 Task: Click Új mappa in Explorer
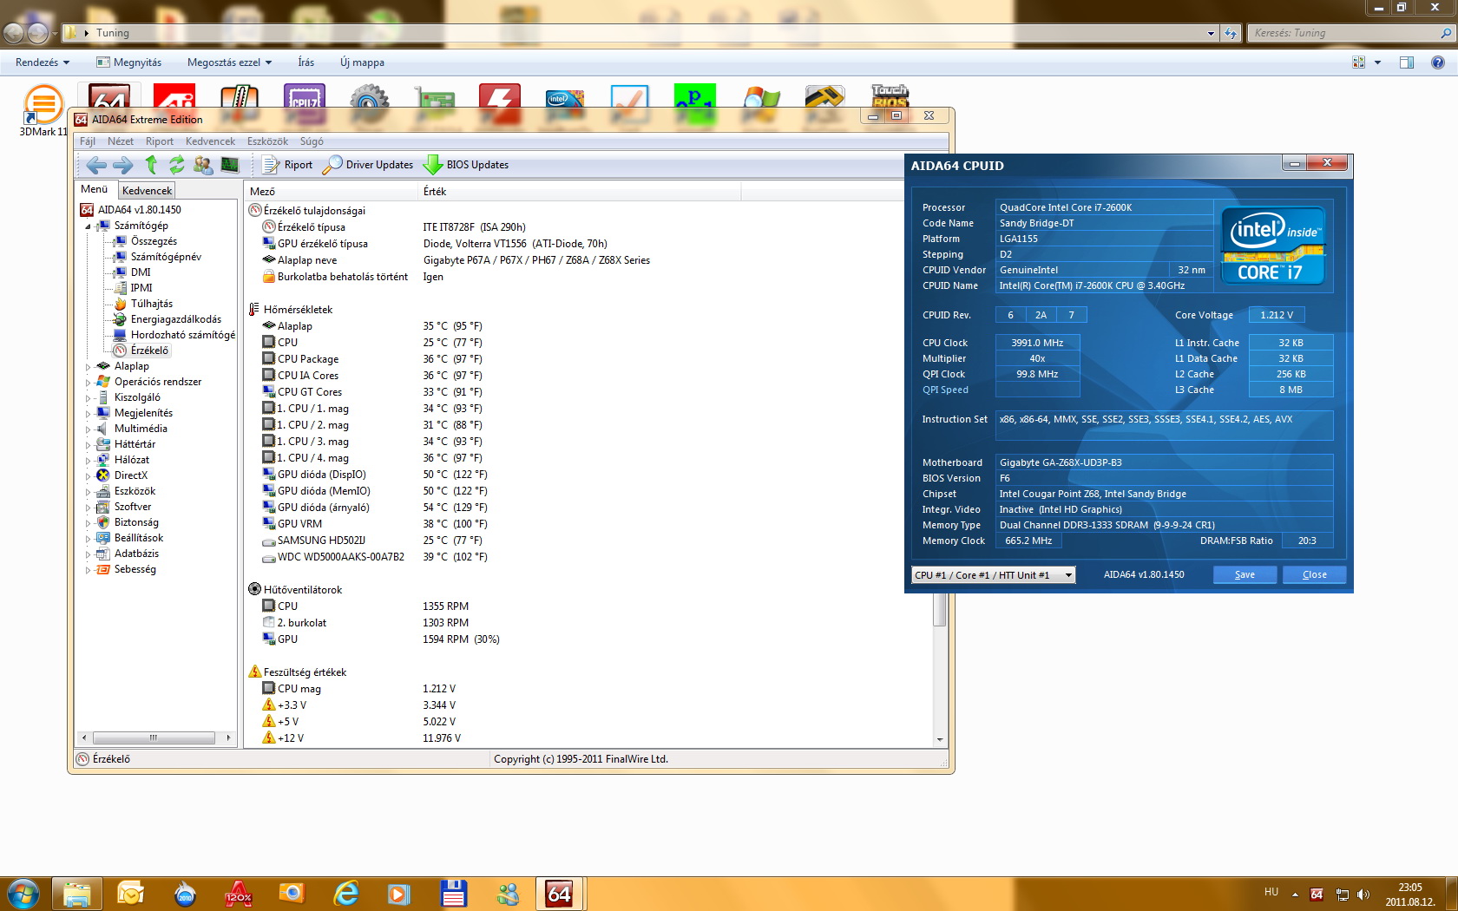[362, 62]
